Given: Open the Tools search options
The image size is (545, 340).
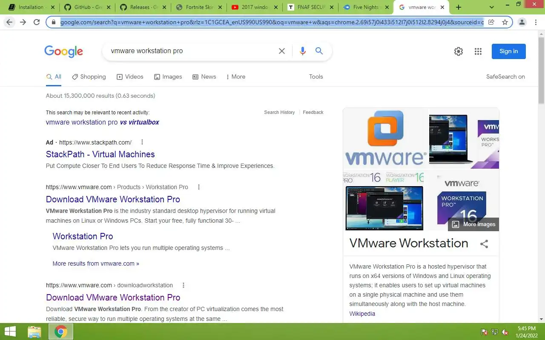Looking at the screenshot, I should pyautogui.click(x=316, y=77).
